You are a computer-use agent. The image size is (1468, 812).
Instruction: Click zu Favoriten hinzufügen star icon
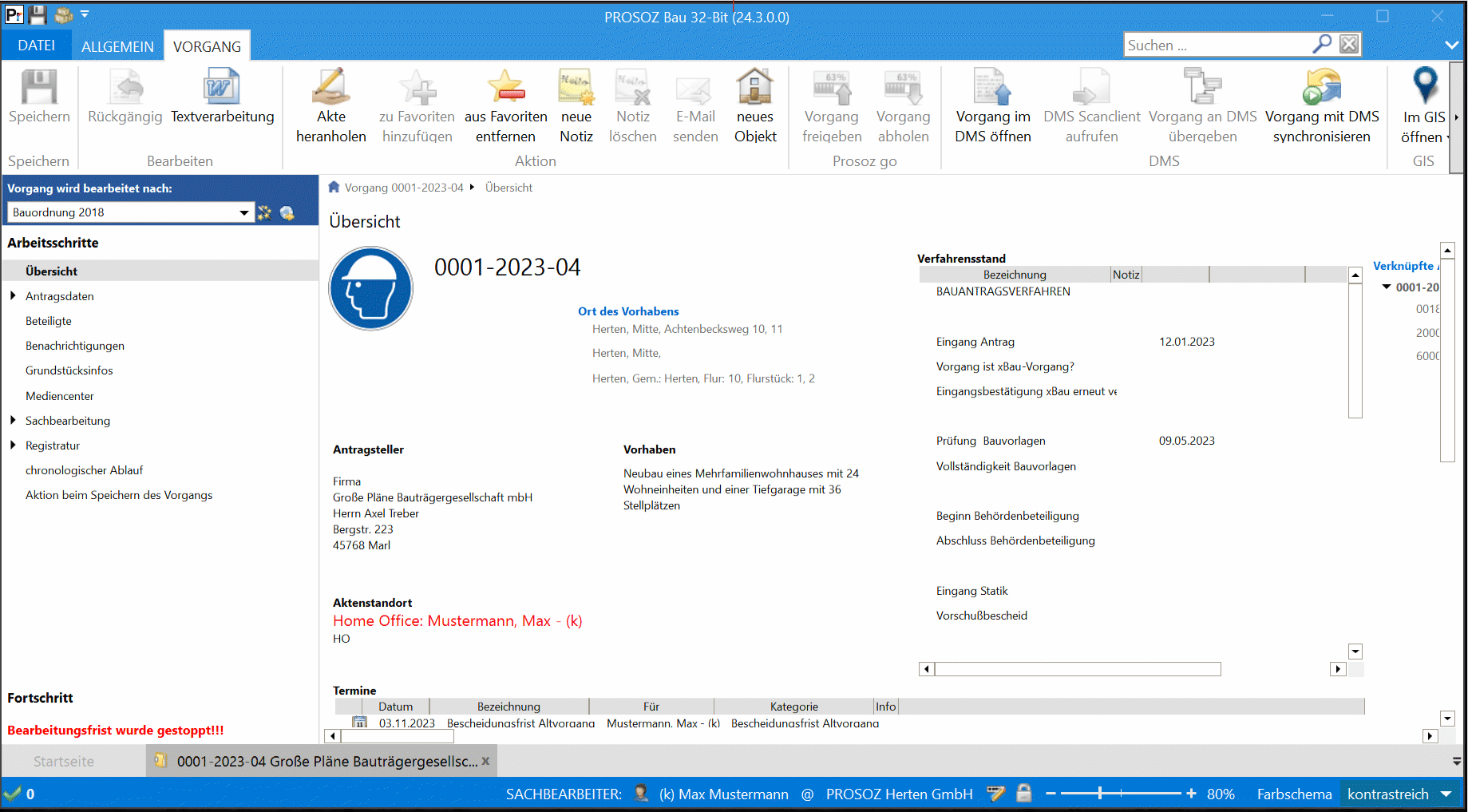[x=417, y=88]
